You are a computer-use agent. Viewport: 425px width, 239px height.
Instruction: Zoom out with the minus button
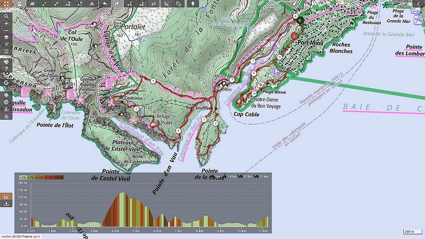(6, 30)
